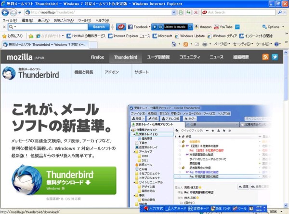Viewport: 289px width, 214px height.
Task: Open the ファイル(F) menu
Action: click(x=10, y=20)
